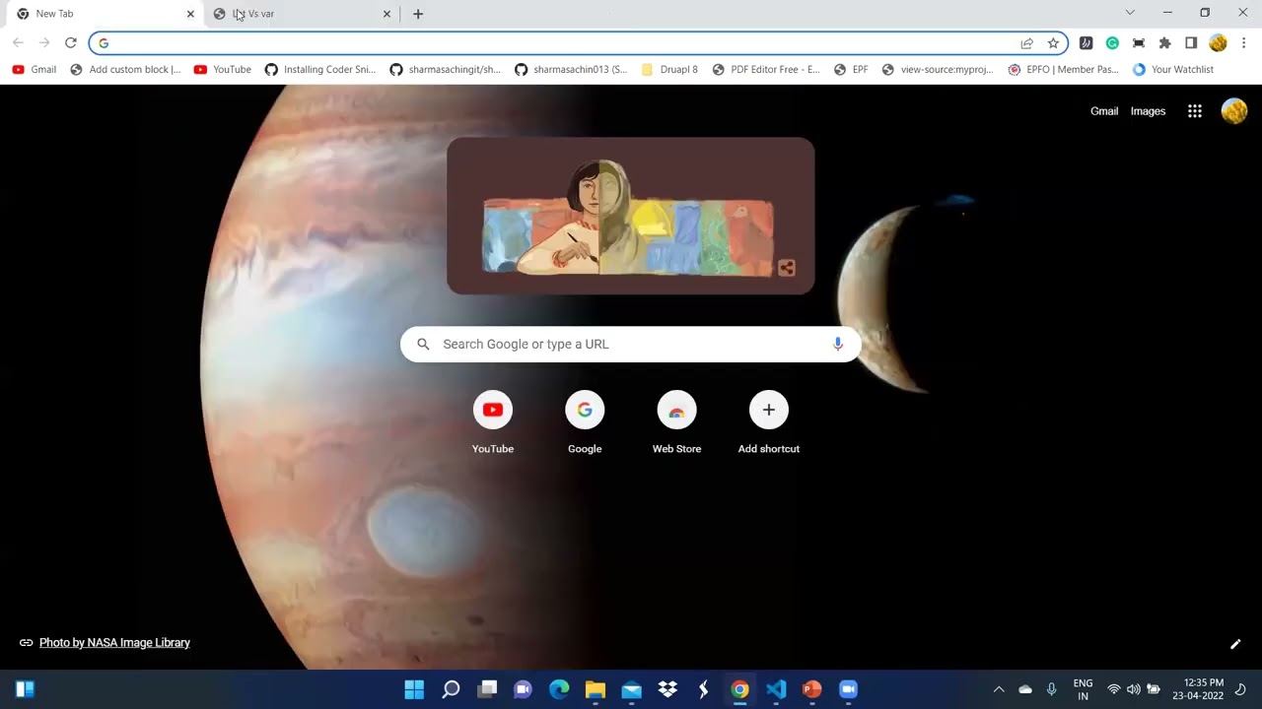Screen dimensions: 1262x709
Task: Open Dropbox from taskbar
Action: coord(667,689)
